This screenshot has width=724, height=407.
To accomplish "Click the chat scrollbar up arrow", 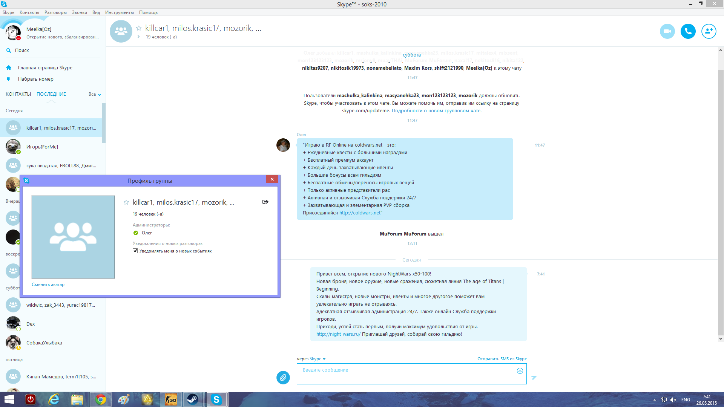I will [721, 50].
